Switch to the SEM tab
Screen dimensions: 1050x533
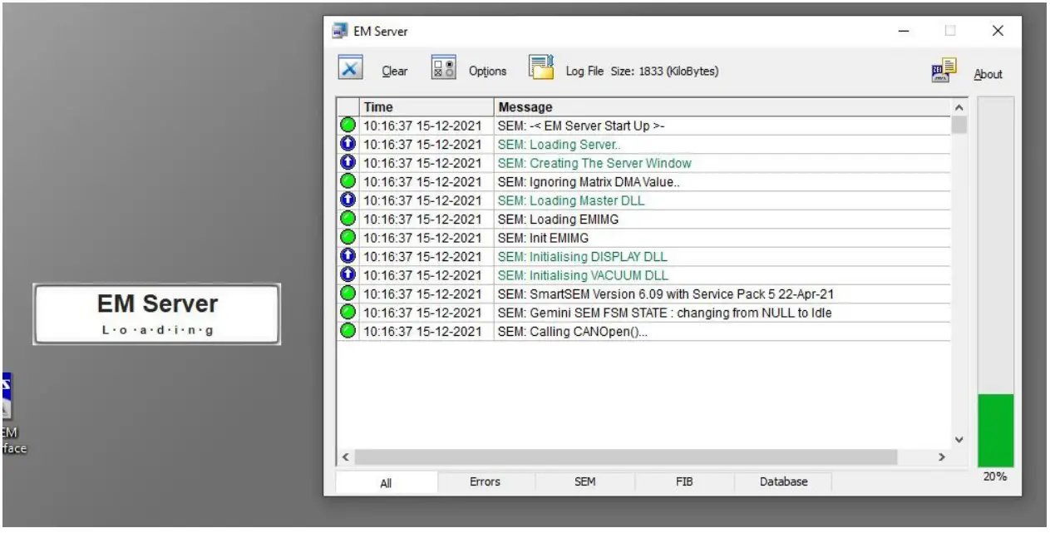point(584,481)
